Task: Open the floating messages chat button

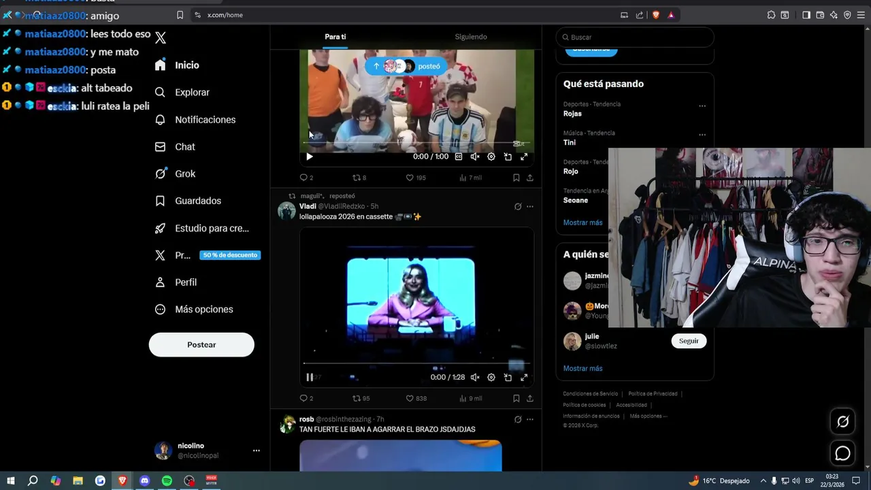Action: [842, 453]
